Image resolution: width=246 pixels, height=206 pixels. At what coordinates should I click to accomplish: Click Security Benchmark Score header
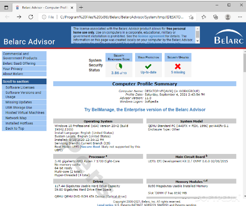(x=119, y=57)
